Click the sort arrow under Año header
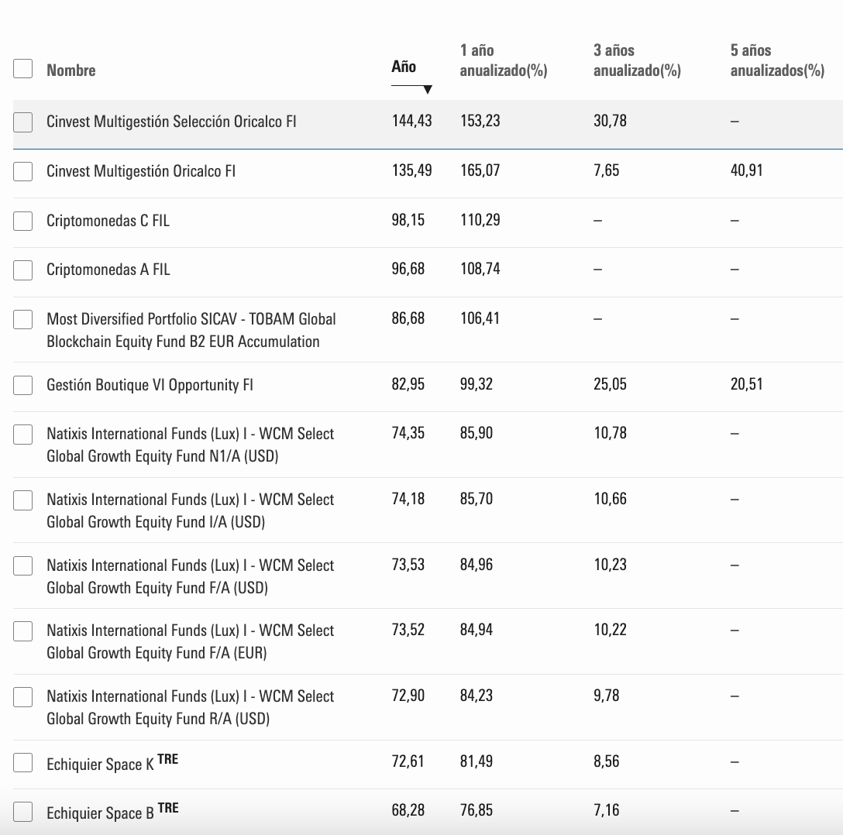Image resolution: width=843 pixels, height=835 pixels. [428, 90]
